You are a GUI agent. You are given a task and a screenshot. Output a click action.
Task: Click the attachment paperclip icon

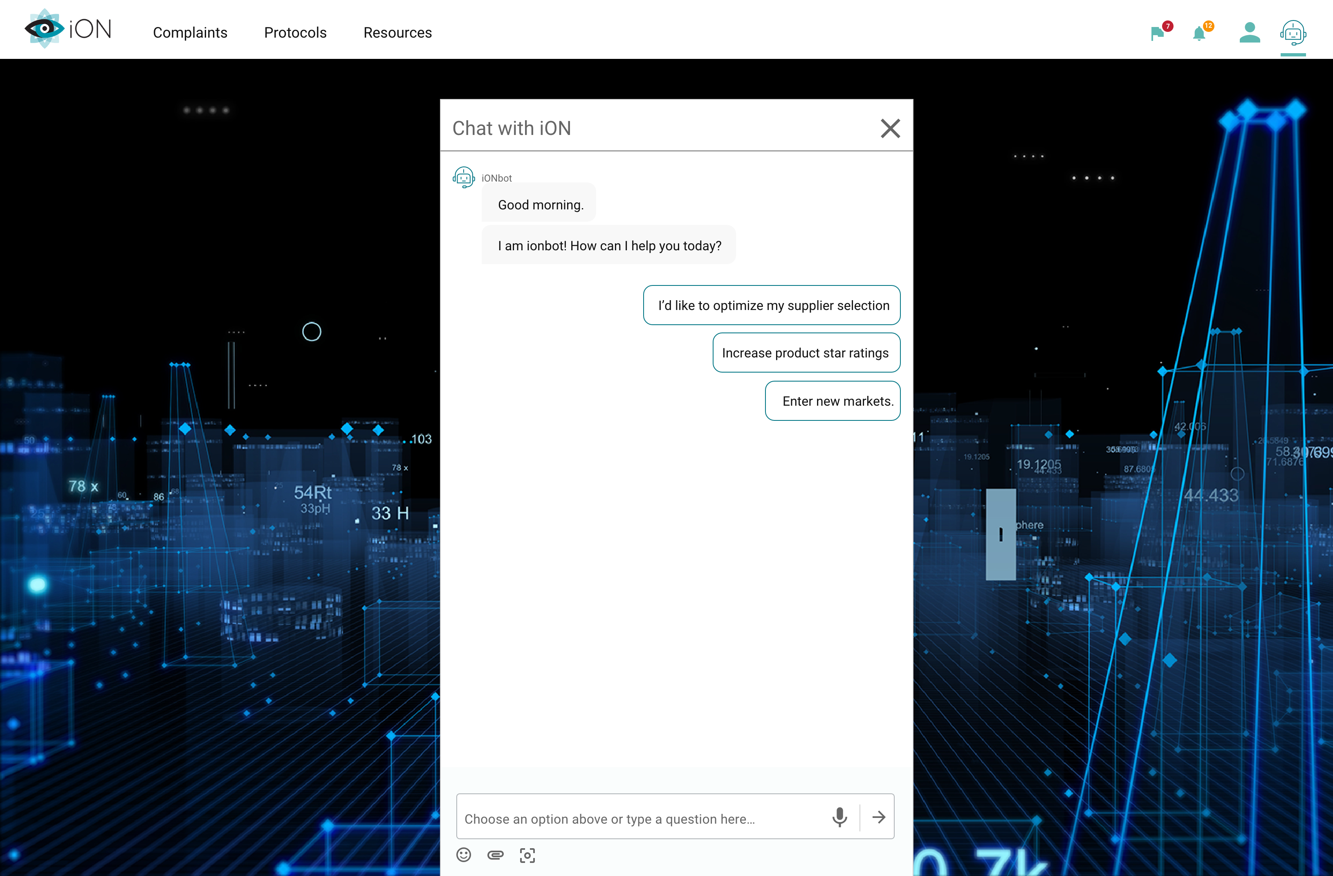pos(496,855)
